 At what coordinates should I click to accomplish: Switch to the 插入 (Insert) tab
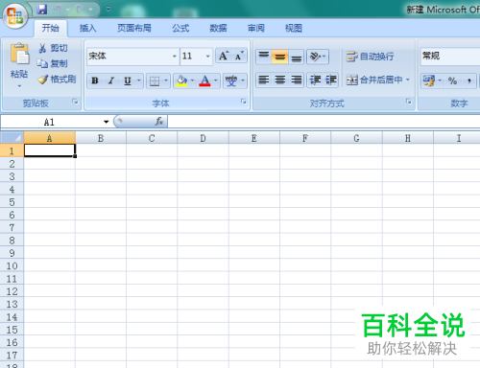87,28
